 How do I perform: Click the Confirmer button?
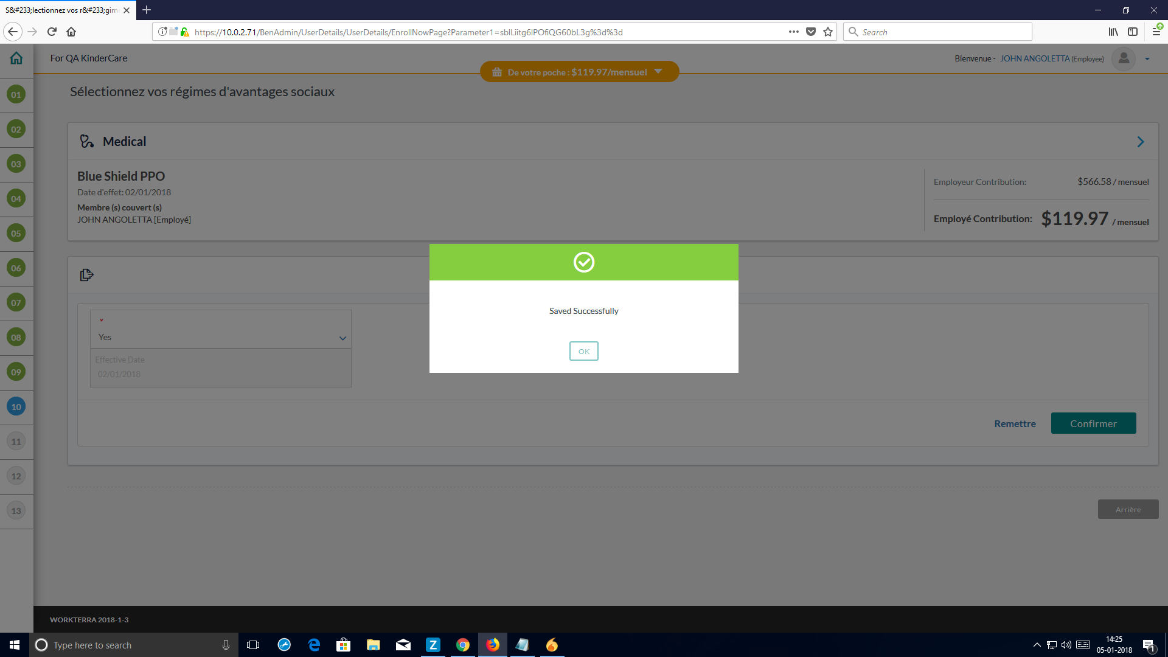[x=1093, y=423]
